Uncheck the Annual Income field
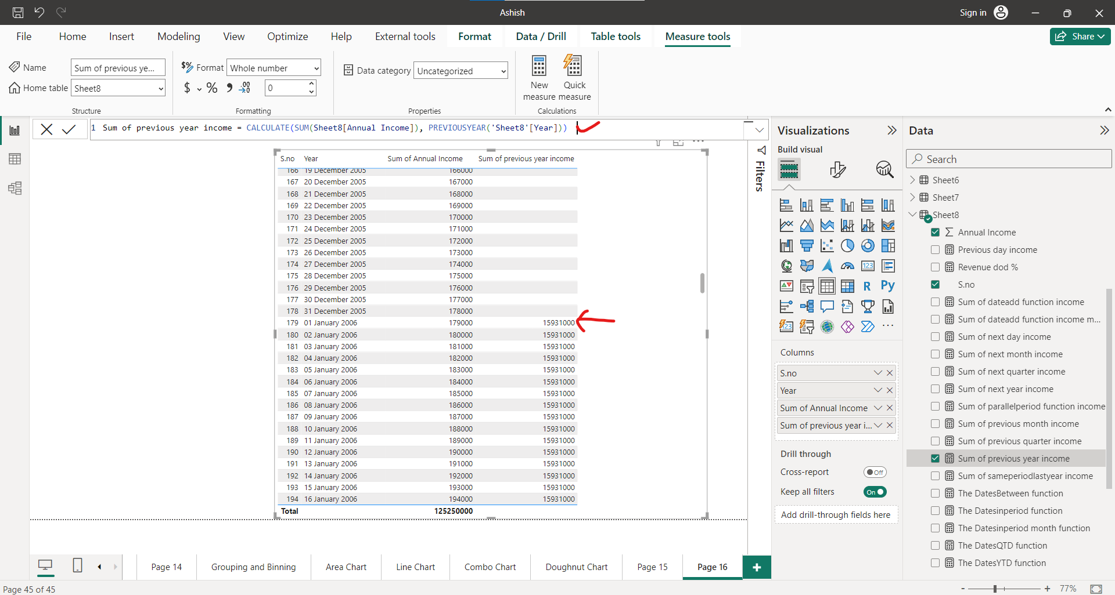The height and width of the screenshot is (595, 1115). pyautogui.click(x=936, y=232)
